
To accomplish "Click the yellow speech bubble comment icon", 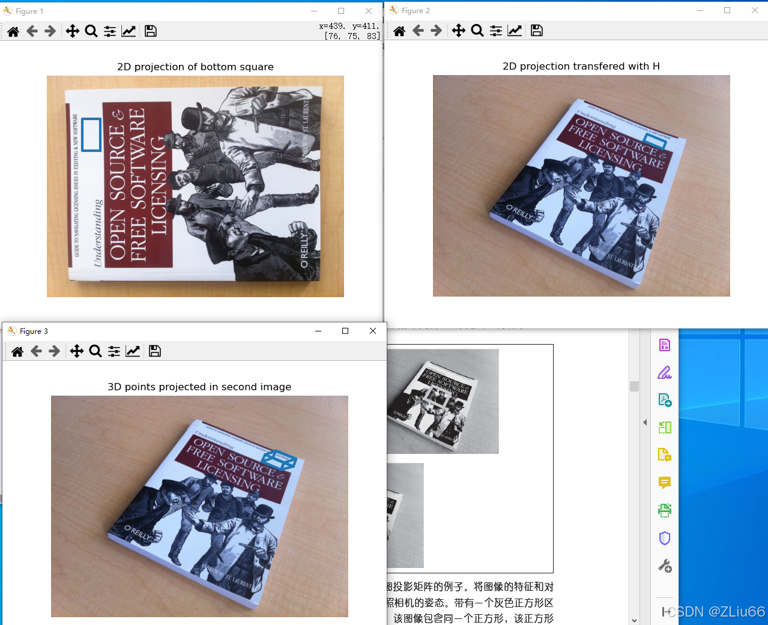I will [665, 483].
